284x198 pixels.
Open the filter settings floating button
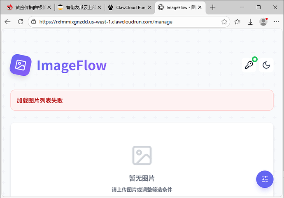point(265,179)
